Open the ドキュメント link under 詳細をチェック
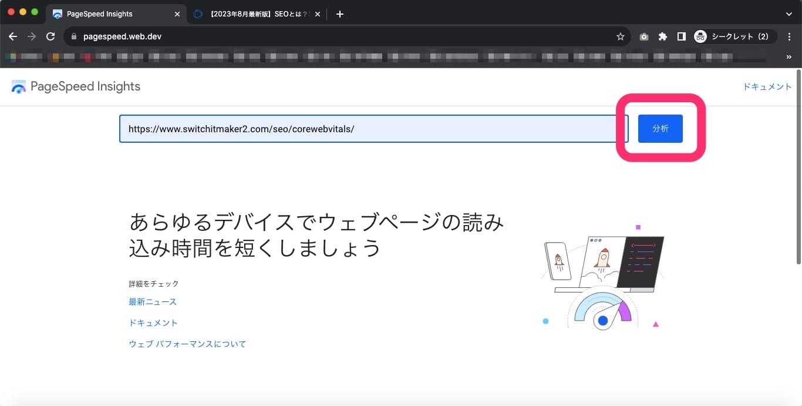 coord(153,323)
